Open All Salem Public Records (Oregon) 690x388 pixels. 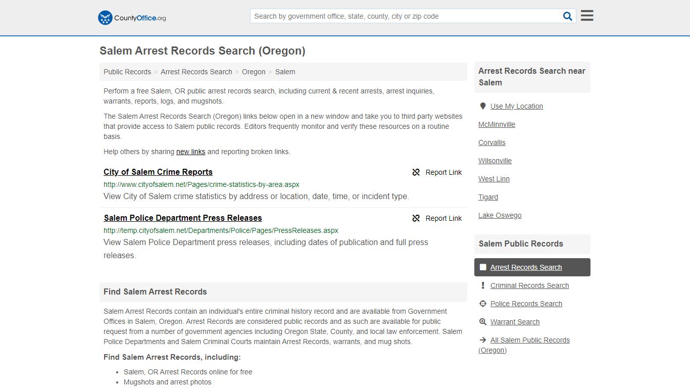point(524,345)
